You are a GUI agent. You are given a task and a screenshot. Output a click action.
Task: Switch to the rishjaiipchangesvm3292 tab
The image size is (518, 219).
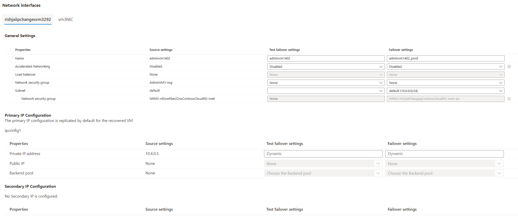[28, 19]
